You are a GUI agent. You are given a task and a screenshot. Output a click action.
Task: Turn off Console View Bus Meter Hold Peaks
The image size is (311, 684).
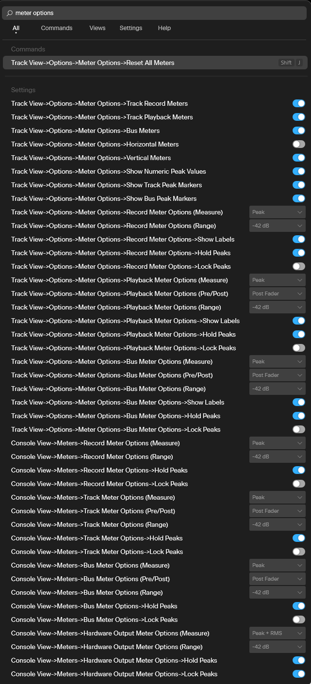(x=298, y=606)
